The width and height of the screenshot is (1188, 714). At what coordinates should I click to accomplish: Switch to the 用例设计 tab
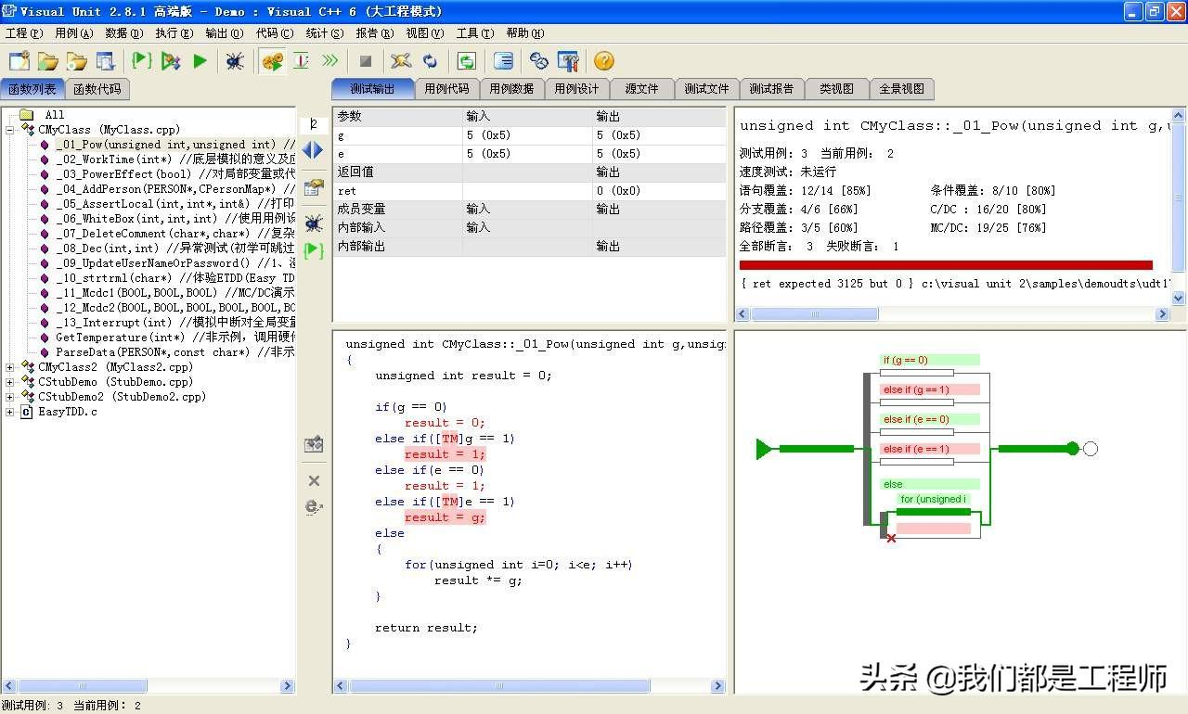[x=576, y=89]
